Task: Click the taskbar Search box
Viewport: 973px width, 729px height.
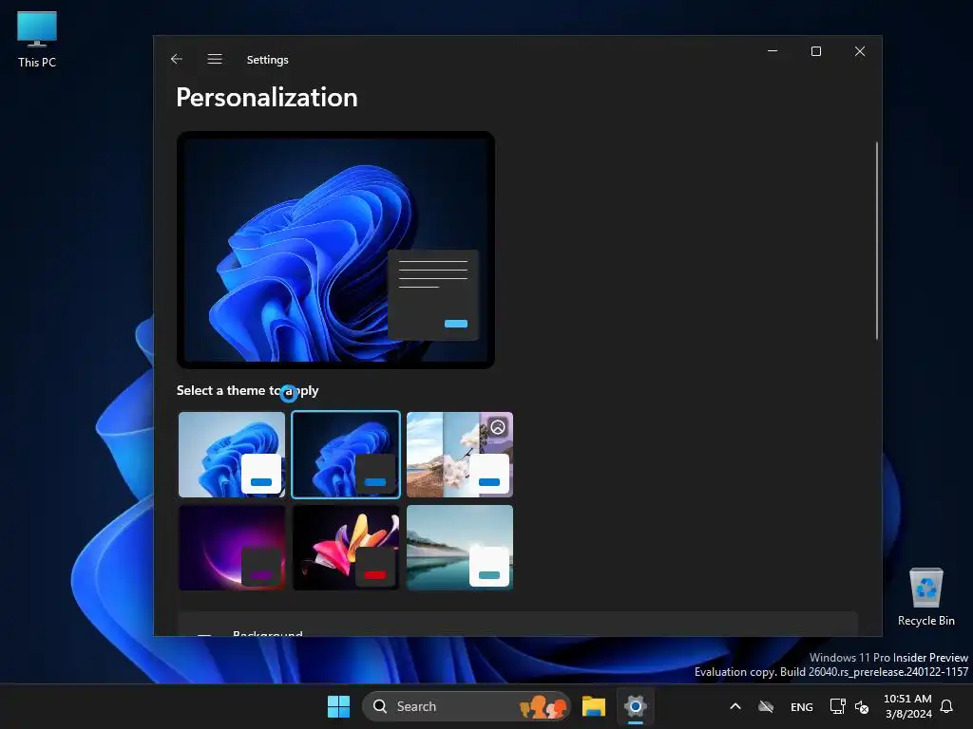Action: (x=466, y=706)
